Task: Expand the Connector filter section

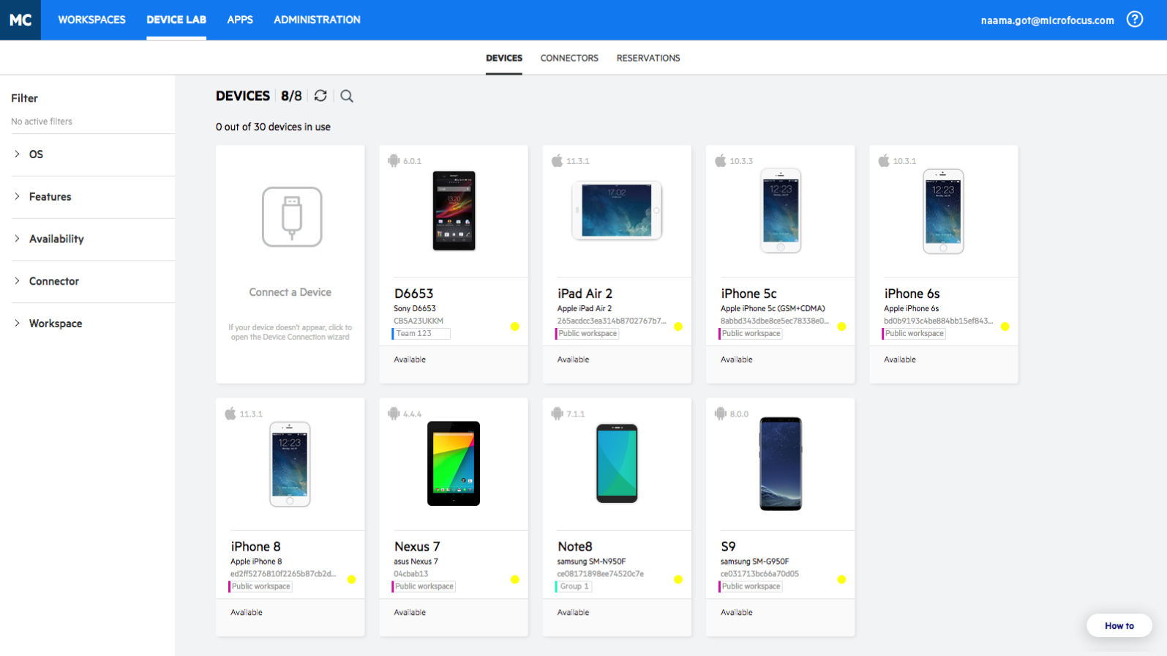Action: pos(93,281)
